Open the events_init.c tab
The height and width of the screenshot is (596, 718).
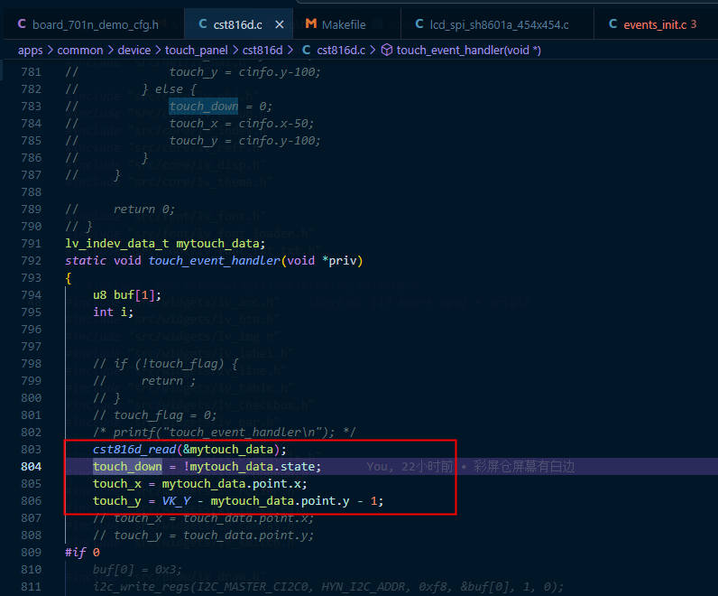(x=655, y=24)
